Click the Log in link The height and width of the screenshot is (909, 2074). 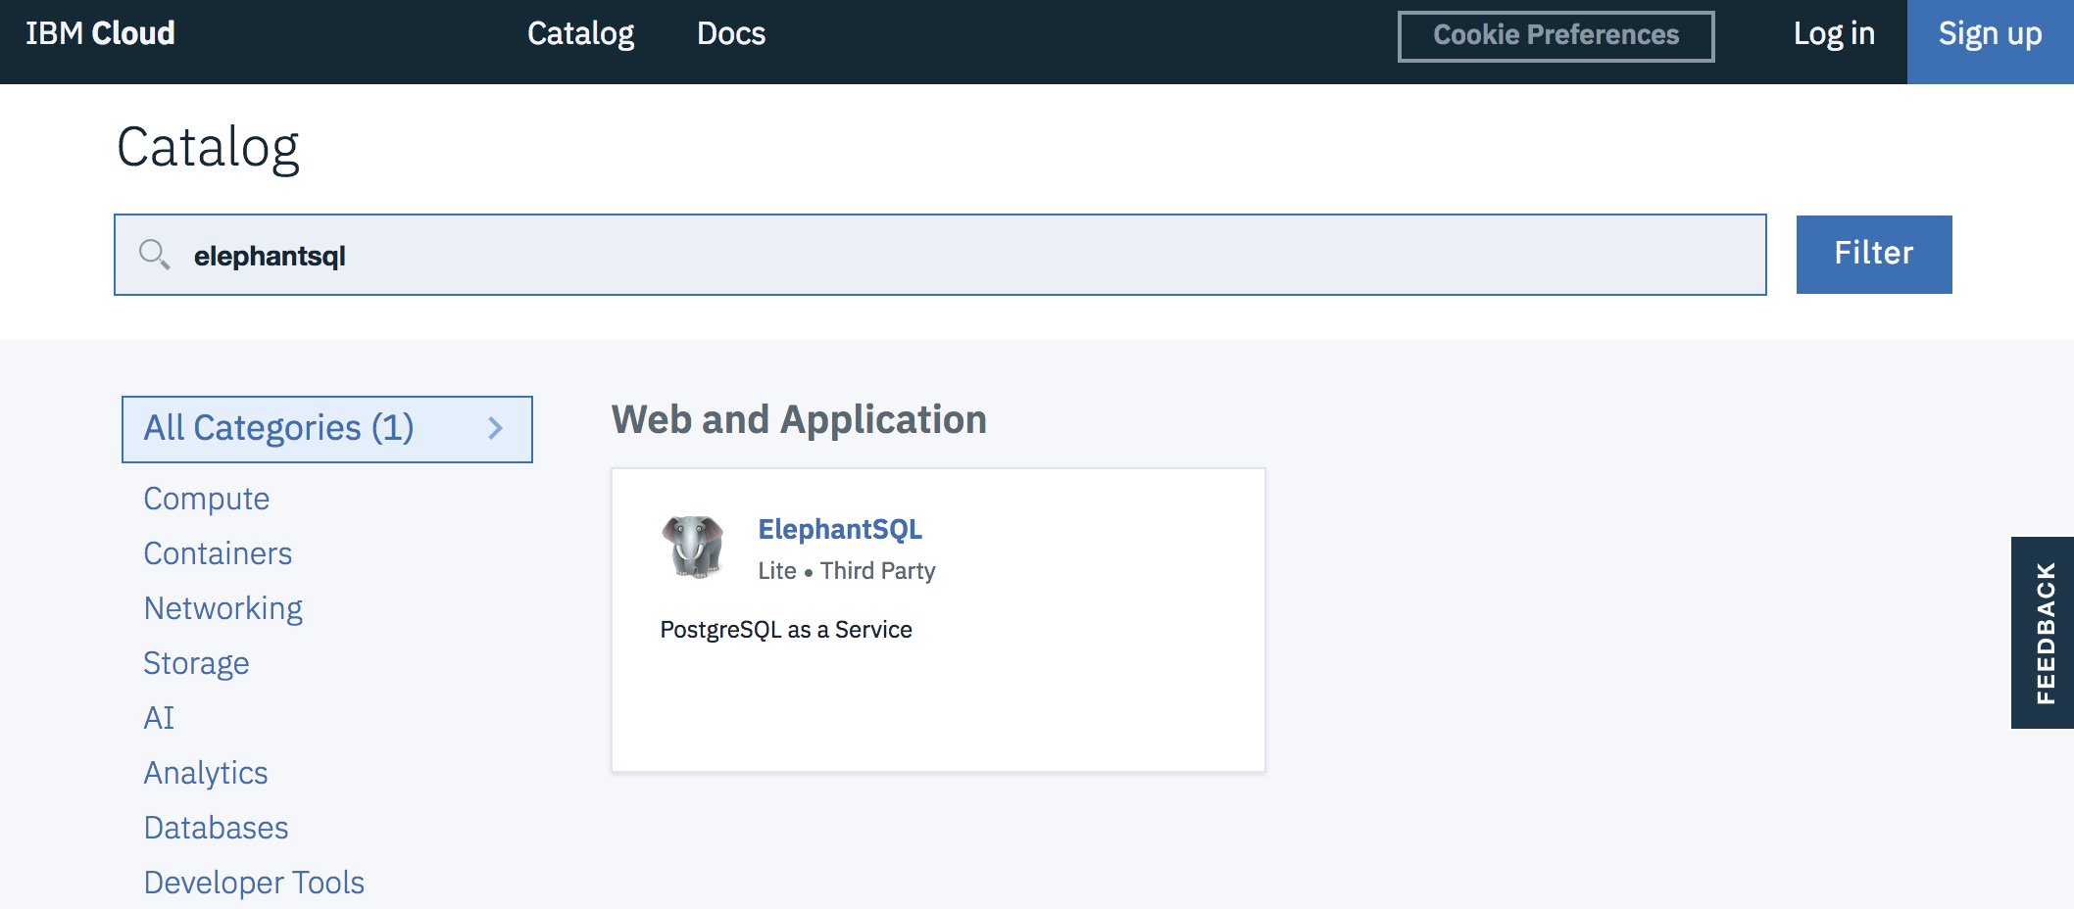tap(1833, 34)
